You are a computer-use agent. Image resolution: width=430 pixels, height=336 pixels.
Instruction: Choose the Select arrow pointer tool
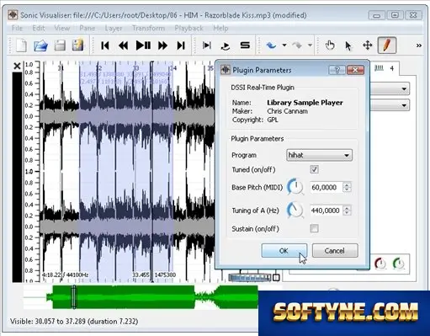pyautogui.click(x=348, y=45)
